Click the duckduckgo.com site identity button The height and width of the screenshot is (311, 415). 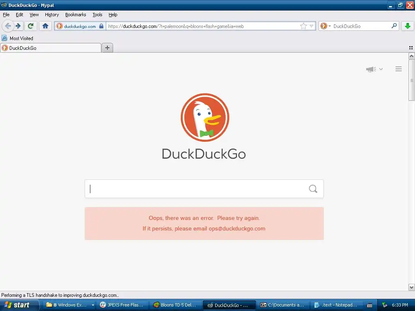(80, 26)
